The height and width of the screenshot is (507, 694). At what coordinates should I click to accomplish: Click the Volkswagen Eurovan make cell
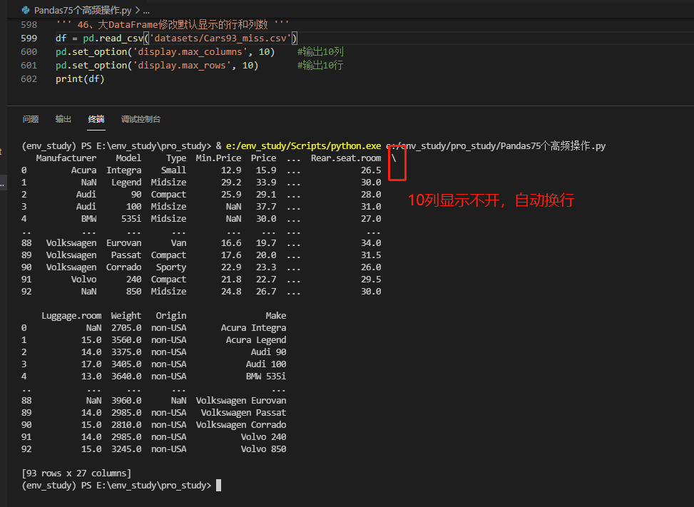pos(241,400)
